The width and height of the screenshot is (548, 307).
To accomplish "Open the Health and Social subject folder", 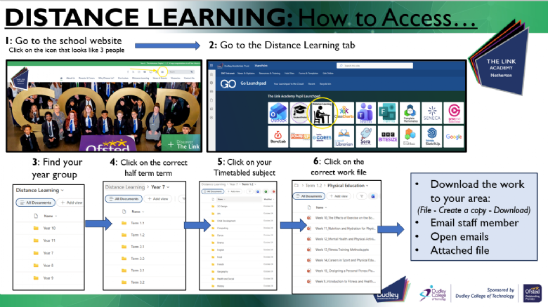I will coord(226,279).
